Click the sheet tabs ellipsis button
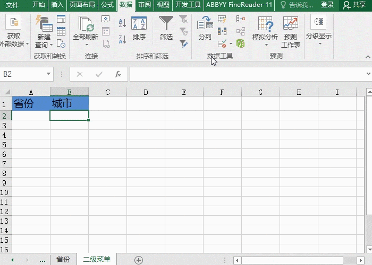372x265 pixels. [43, 260]
